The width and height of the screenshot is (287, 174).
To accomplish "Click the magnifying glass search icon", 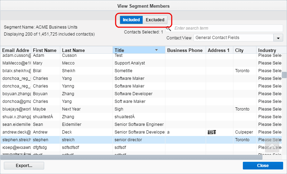I will (x=169, y=29).
